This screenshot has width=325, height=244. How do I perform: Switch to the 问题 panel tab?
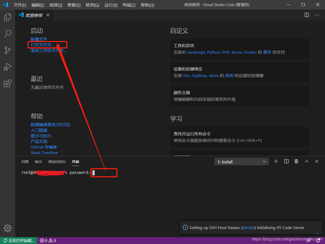point(25,162)
